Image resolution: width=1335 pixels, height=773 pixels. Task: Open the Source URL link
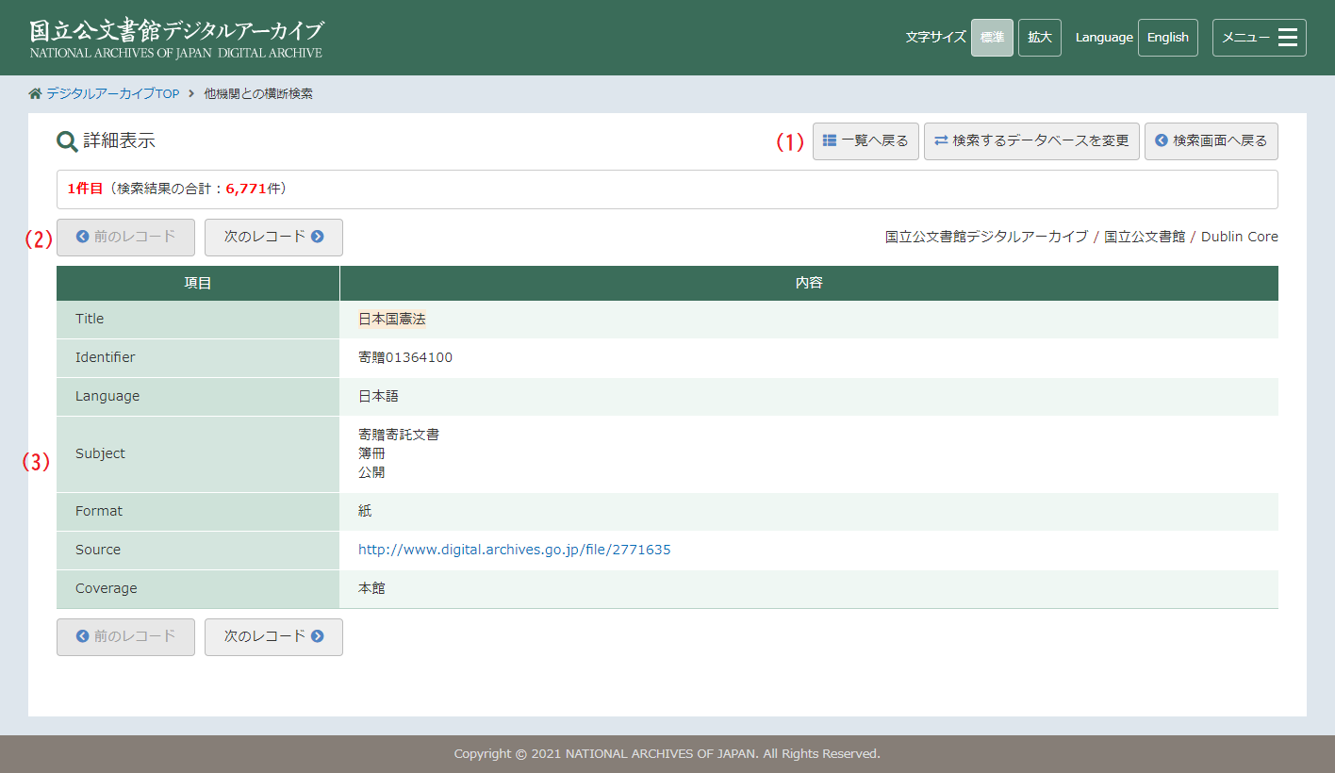click(514, 550)
